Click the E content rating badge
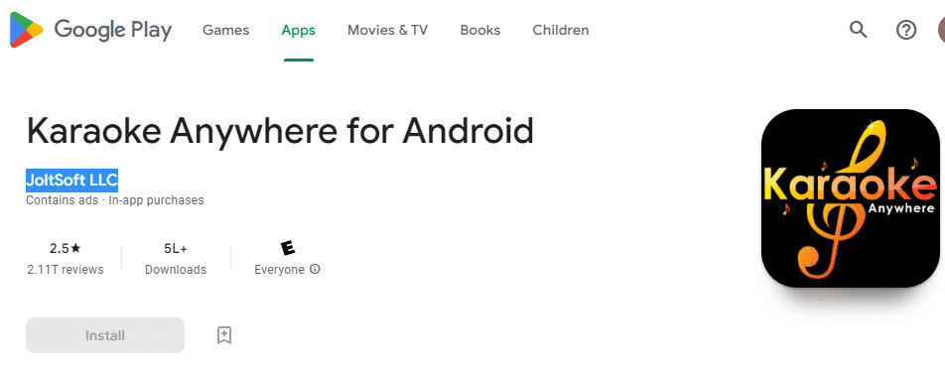Screen dimensions: 945x369 (288, 247)
